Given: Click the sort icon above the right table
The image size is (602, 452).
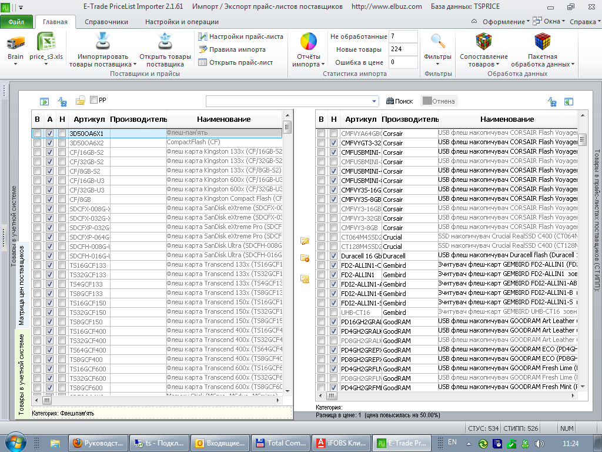Looking at the screenshot, I should [552, 101].
